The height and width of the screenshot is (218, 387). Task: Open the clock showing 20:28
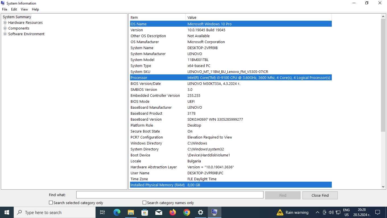(362, 212)
